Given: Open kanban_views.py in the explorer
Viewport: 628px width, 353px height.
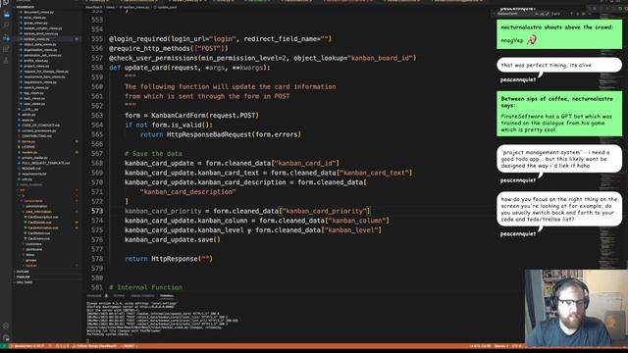Looking at the screenshot, I should [37, 39].
